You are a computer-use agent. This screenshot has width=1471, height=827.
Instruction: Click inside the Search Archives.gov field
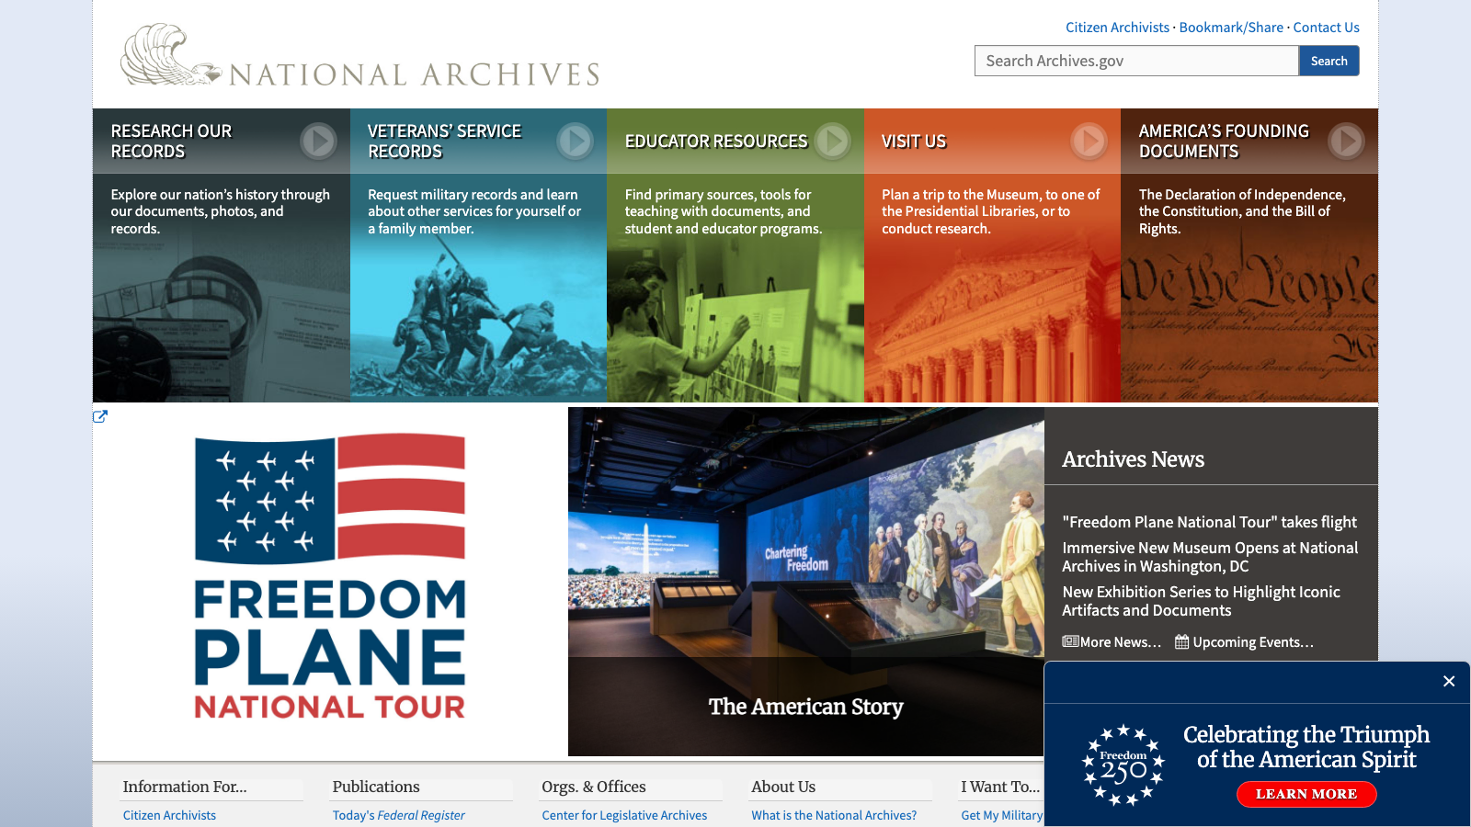point(1136,61)
